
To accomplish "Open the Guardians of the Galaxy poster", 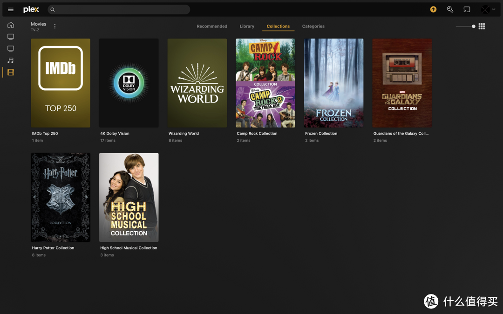I will 402,83.
